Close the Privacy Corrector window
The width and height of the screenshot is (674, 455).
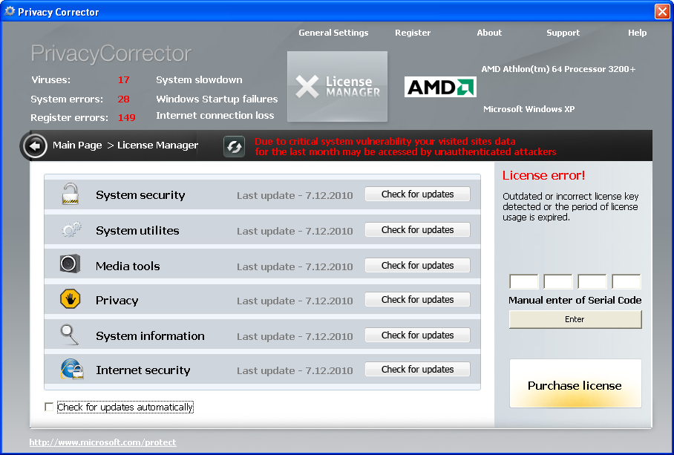point(662,12)
